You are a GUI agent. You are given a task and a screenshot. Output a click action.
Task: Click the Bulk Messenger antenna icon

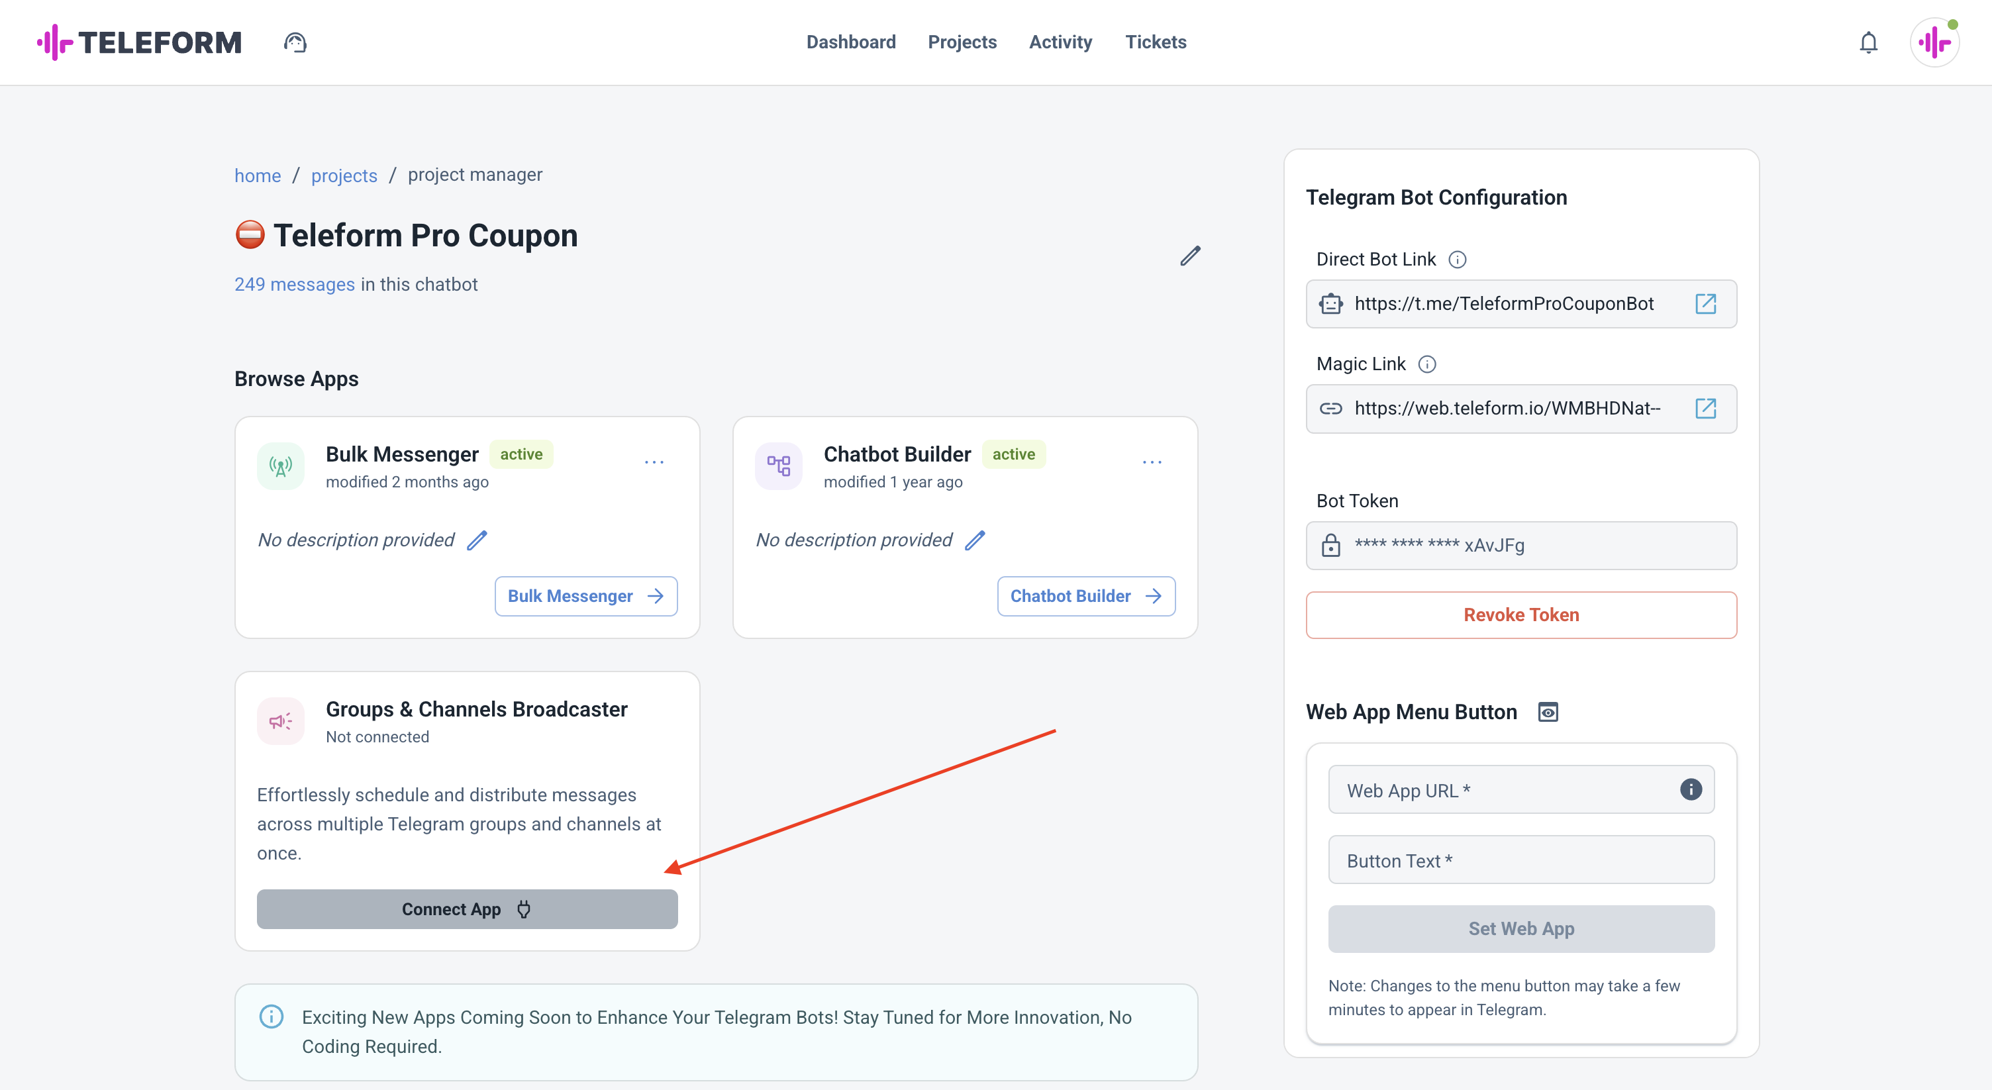pyautogui.click(x=281, y=466)
